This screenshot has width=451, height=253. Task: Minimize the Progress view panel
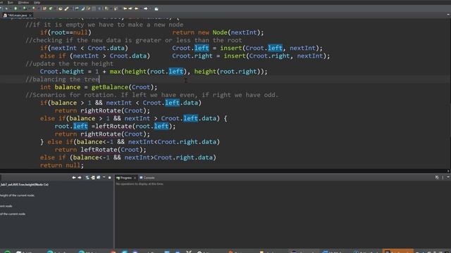(x=448, y=177)
